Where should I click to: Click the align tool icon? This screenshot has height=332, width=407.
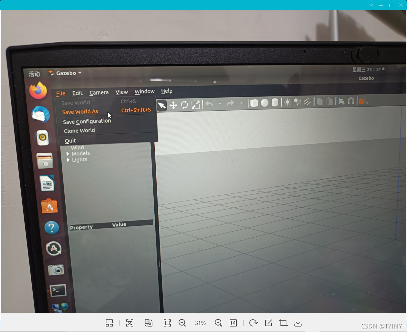tap(341, 101)
